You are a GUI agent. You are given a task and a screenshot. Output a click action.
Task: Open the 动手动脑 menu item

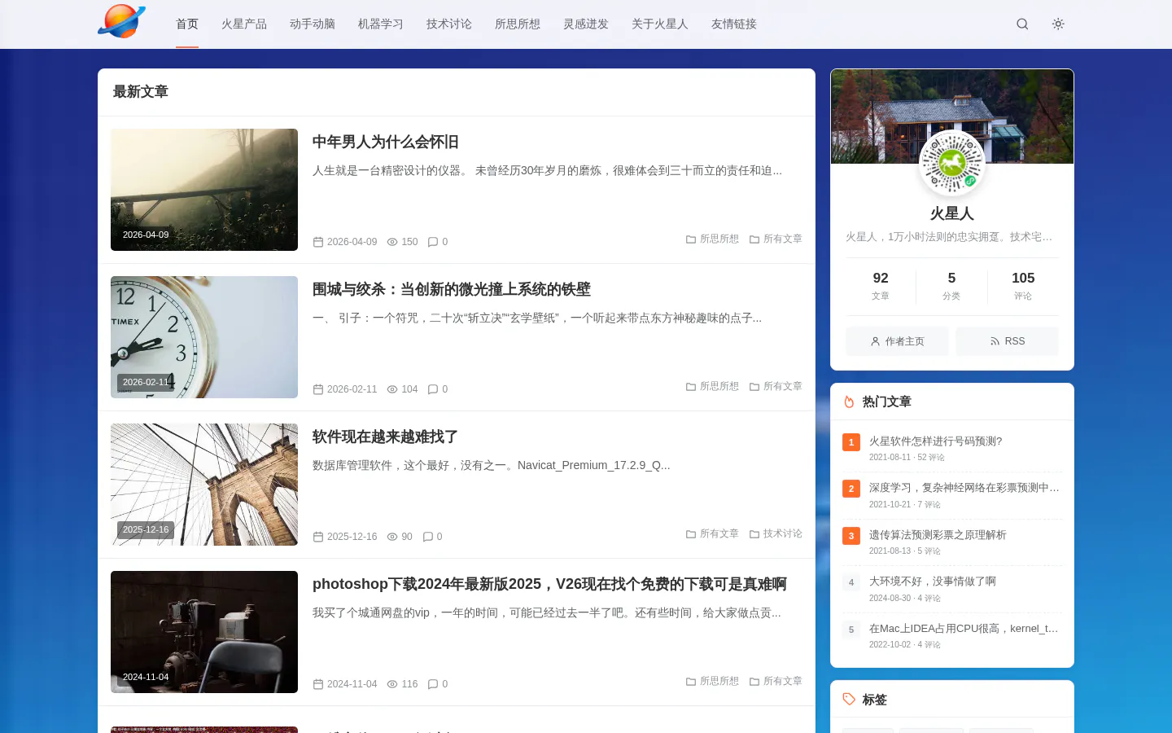tap(313, 24)
